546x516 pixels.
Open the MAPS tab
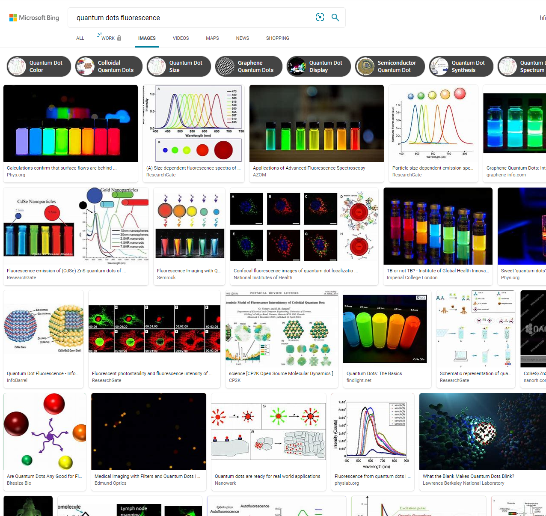tap(212, 38)
